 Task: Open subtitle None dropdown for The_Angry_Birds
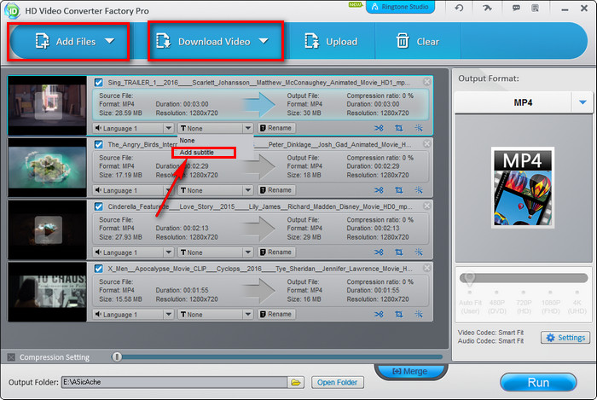point(215,190)
